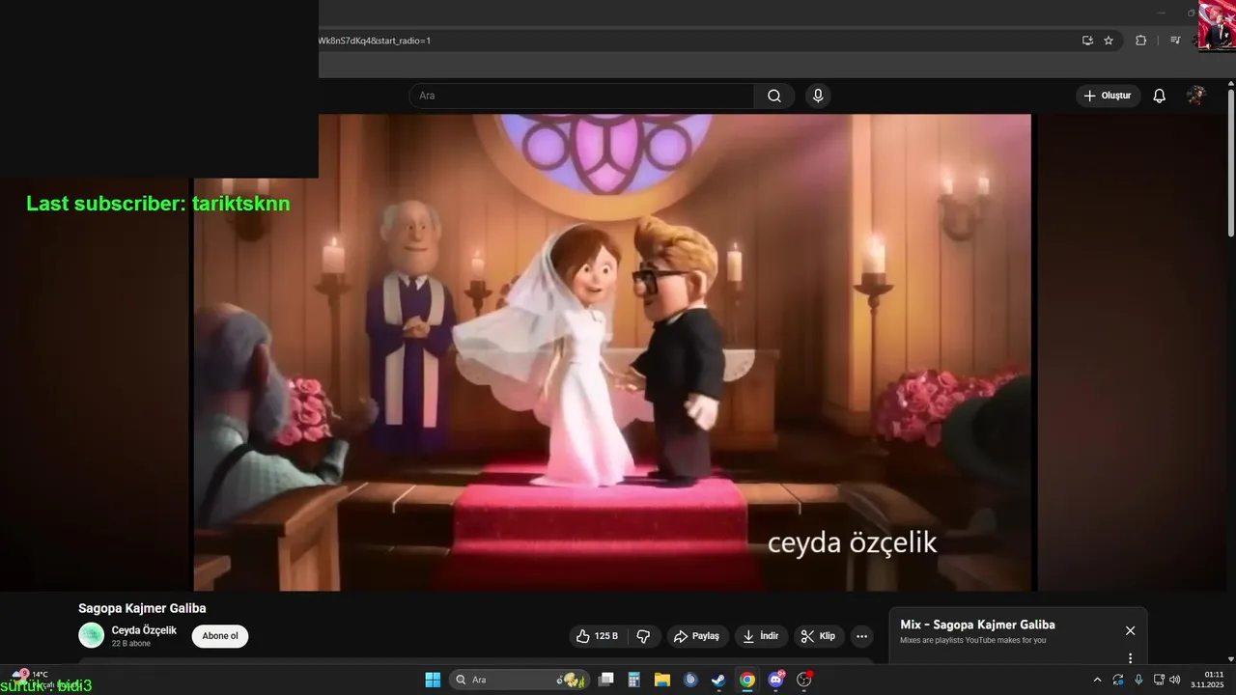Click the Mix - Sagopa Kajmer Galiba title

(977, 625)
